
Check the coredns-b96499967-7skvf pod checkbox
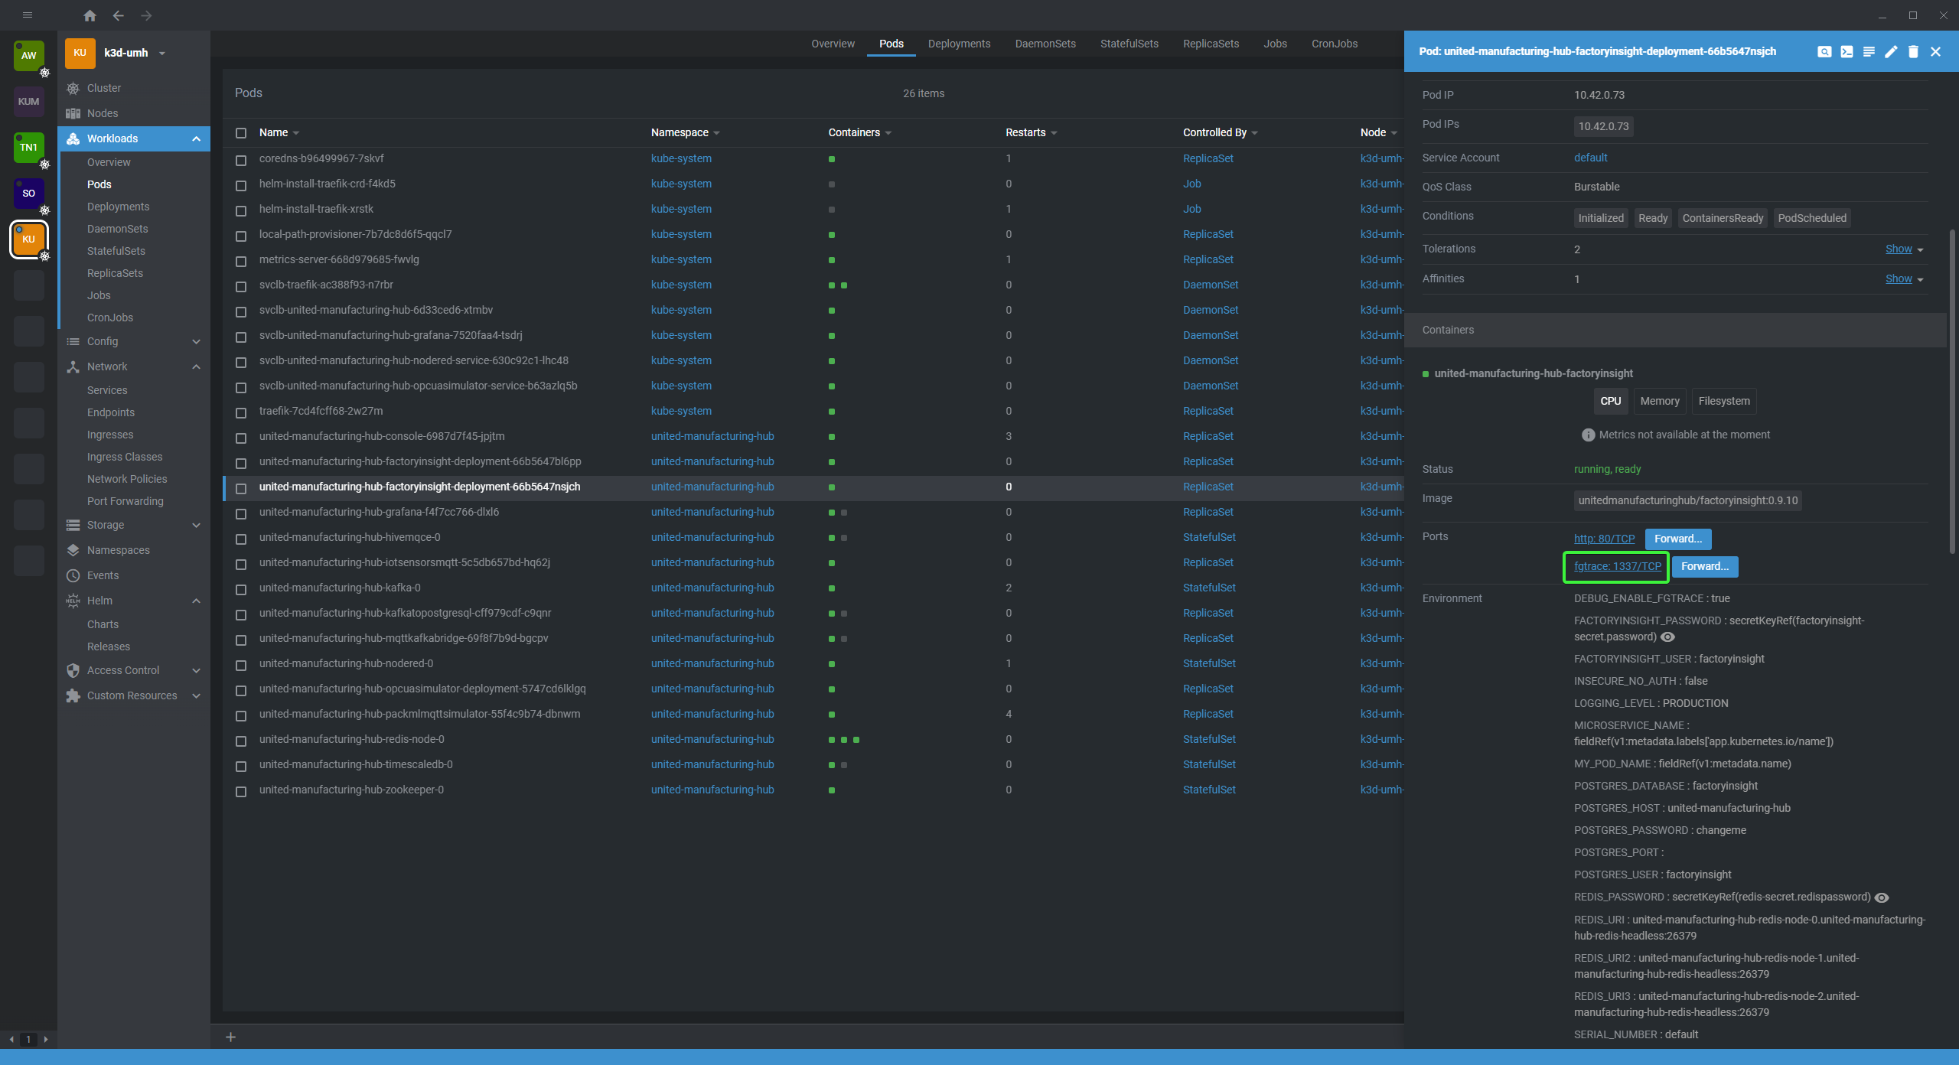(241, 159)
